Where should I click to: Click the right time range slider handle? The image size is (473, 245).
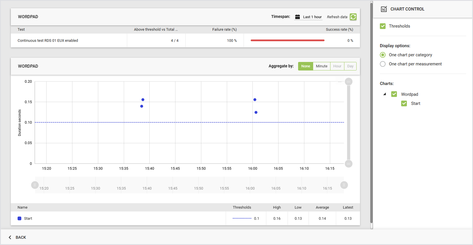(x=344, y=185)
